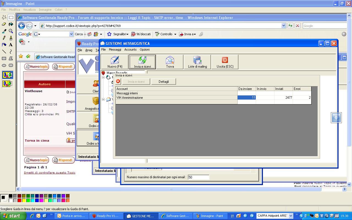Screen dimensions: 352x220
Task: Select the Curve tool in Paint
Action: (11, 51)
